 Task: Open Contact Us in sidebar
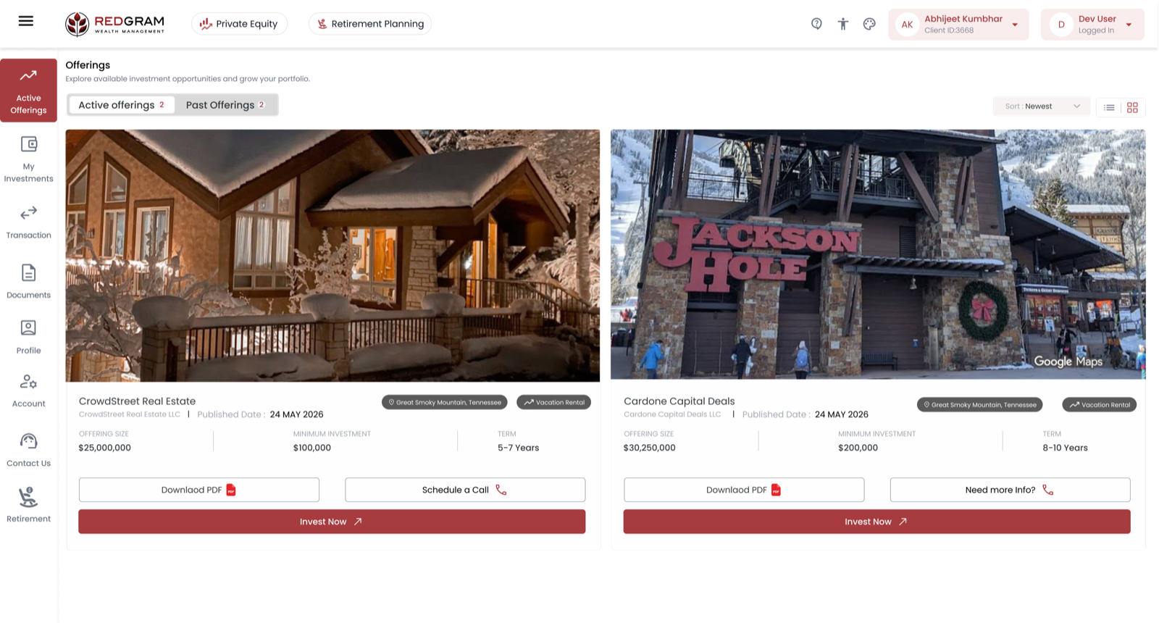pos(28,451)
